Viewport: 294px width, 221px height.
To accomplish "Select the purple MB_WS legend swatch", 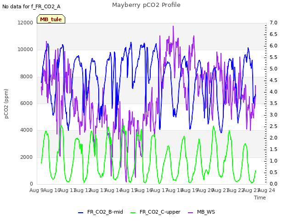I will tap(190, 213).
